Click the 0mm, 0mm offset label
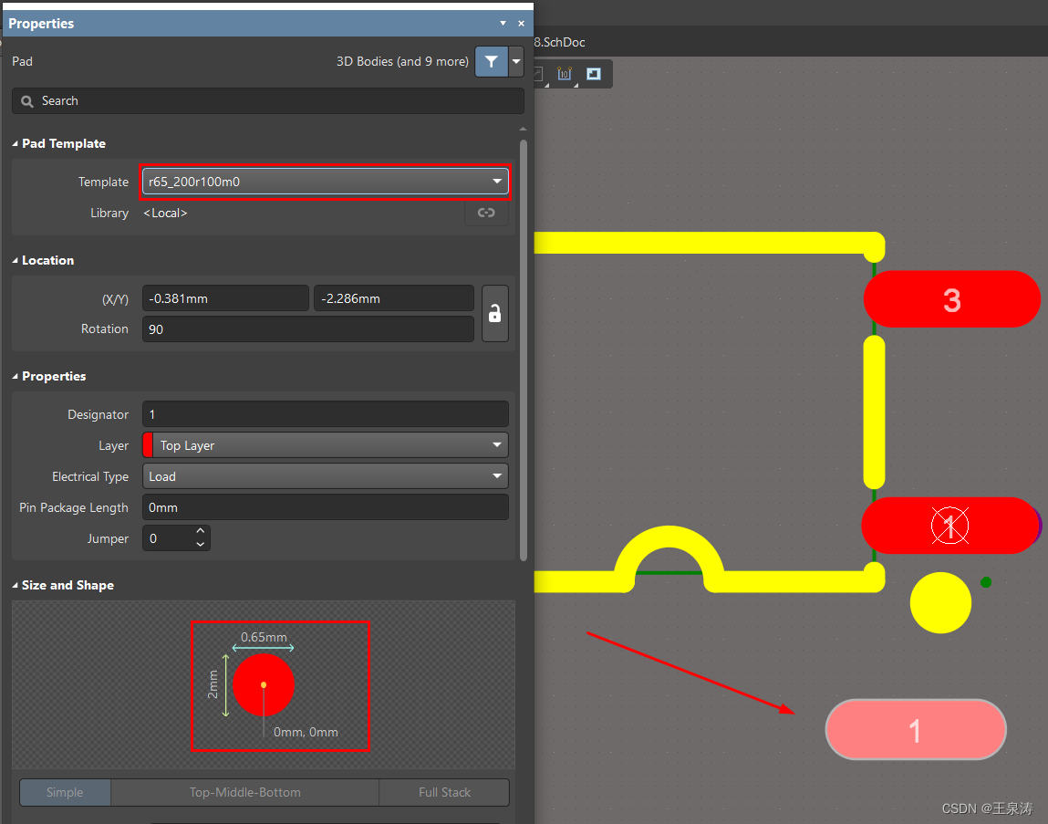The width and height of the screenshot is (1048, 824). 306,733
